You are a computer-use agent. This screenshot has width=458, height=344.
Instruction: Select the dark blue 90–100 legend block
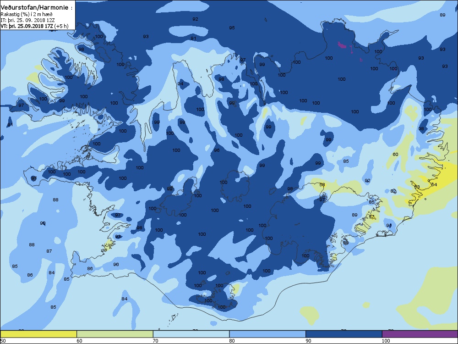coord(344,334)
